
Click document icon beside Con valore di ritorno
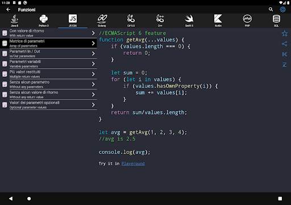point(5,33)
